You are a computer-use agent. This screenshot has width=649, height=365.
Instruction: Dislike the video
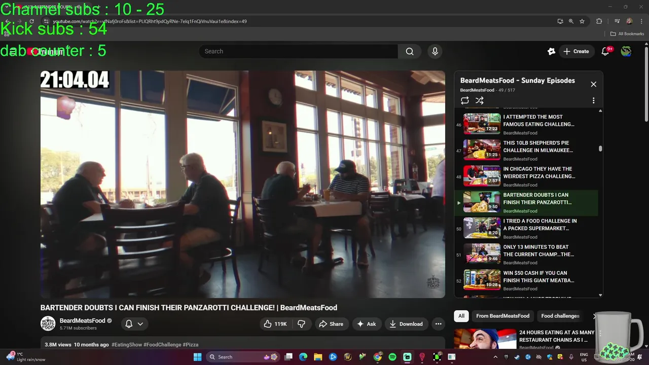[x=301, y=324]
